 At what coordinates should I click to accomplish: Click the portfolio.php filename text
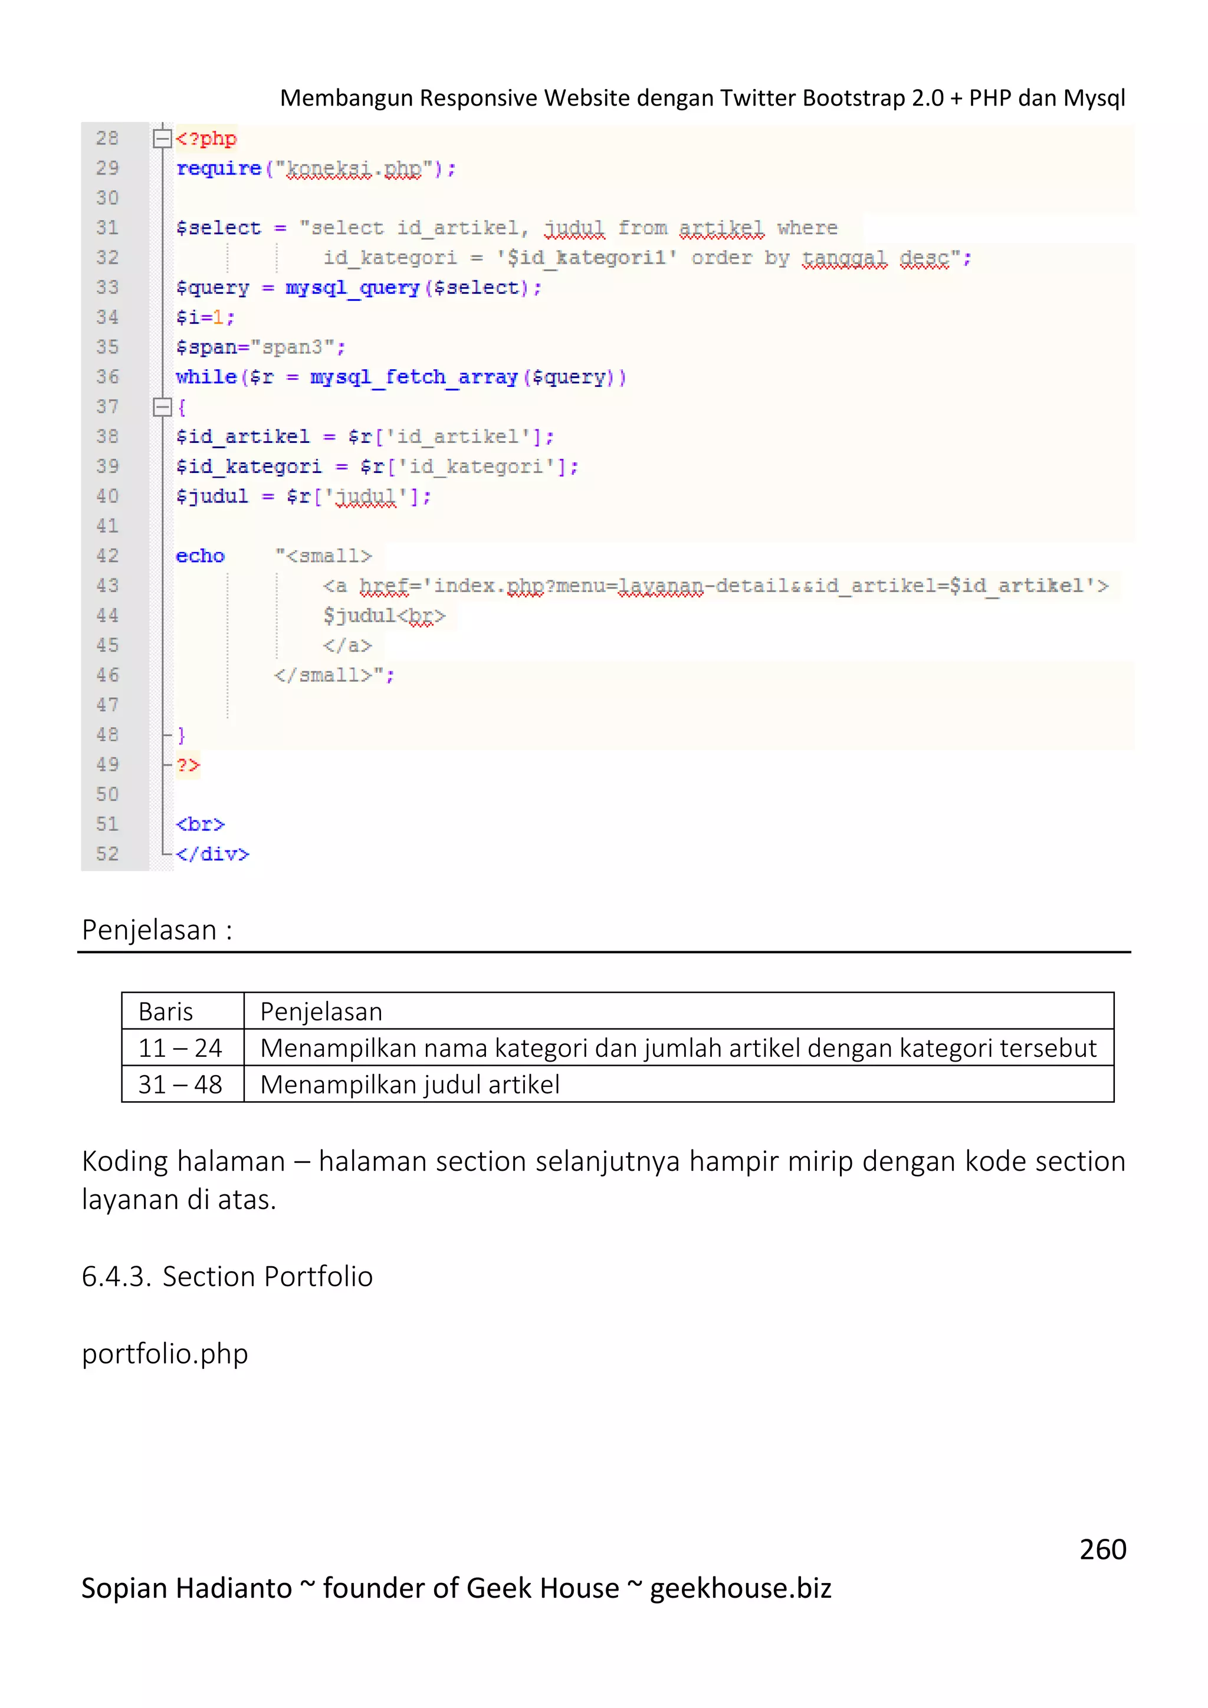point(165,1354)
